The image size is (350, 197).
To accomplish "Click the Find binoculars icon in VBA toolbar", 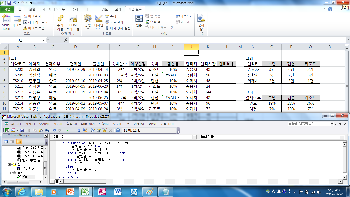I will click(47, 130).
